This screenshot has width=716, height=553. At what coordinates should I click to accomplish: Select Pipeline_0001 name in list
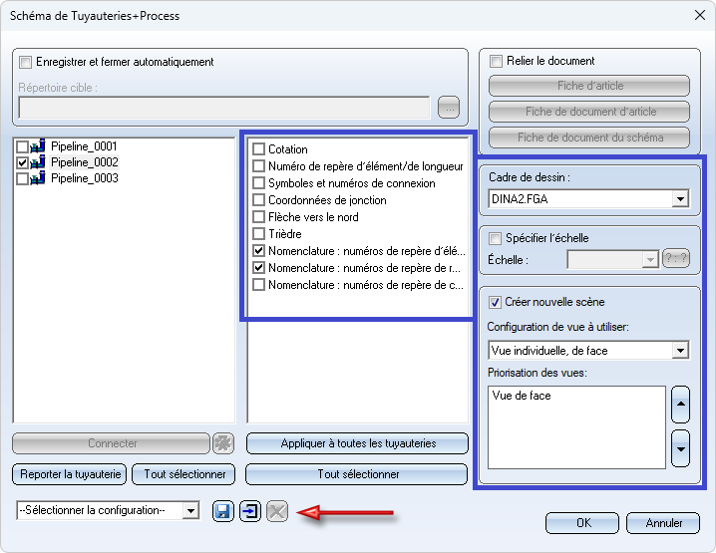click(x=84, y=146)
